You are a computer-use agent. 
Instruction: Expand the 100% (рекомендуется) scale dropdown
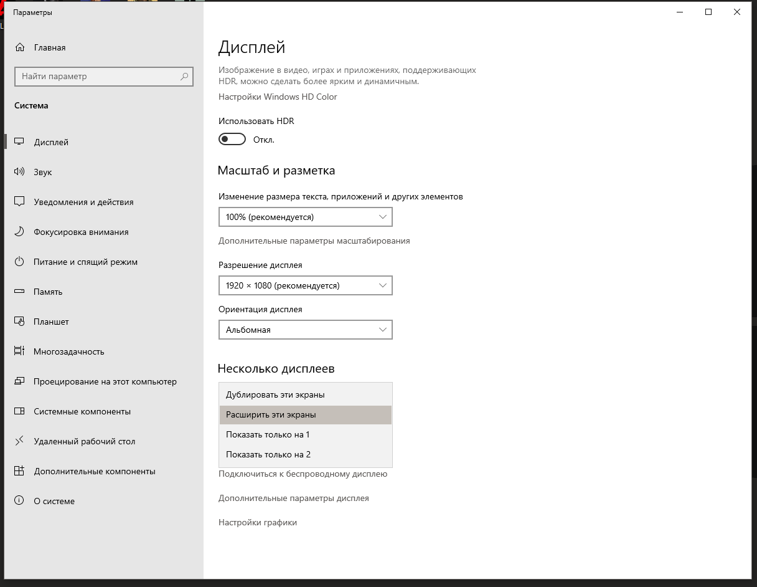[x=306, y=217]
